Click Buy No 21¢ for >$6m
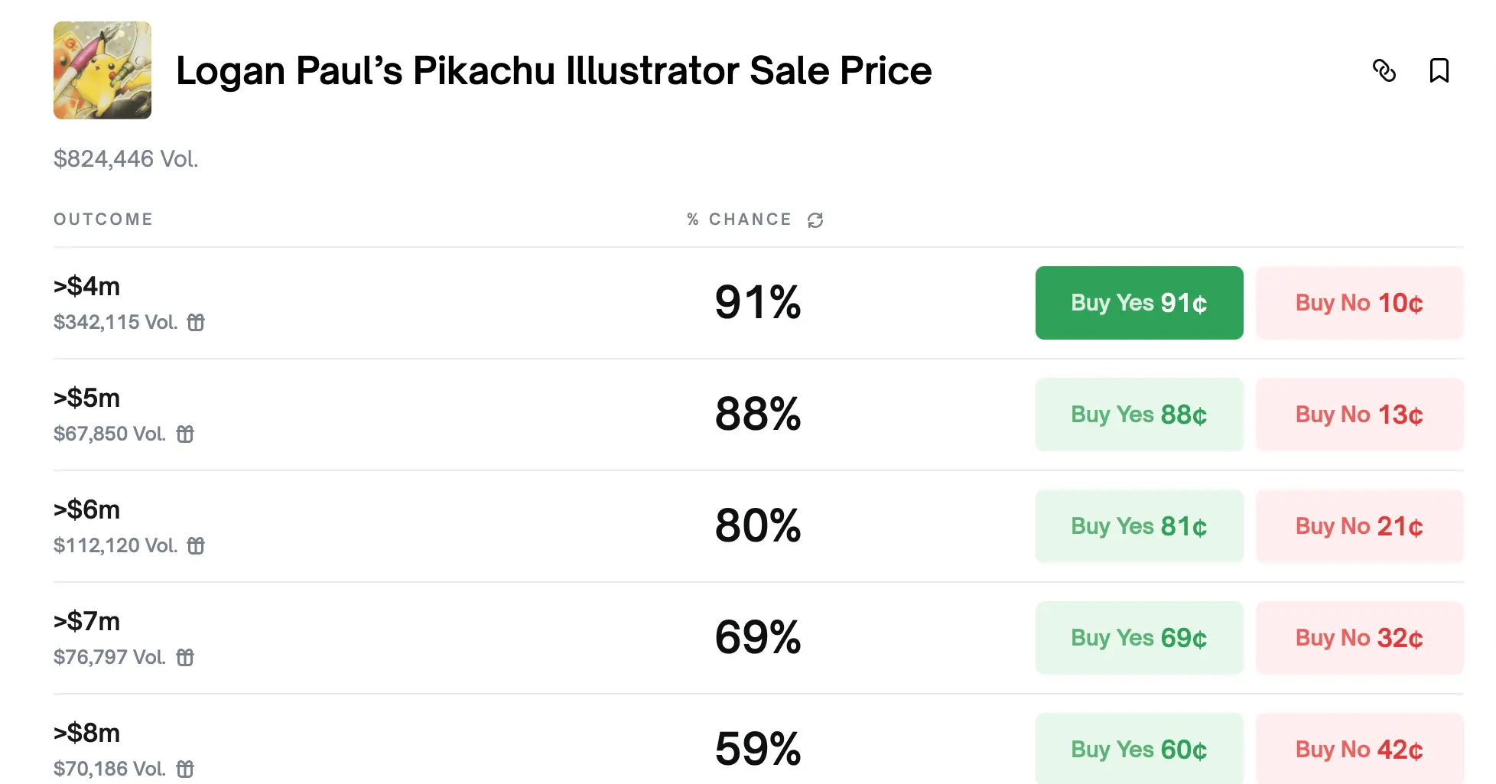The height and width of the screenshot is (784, 1496). (1359, 526)
